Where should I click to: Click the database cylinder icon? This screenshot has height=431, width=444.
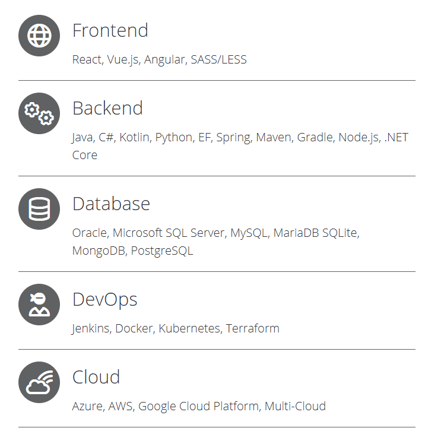pyautogui.click(x=39, y=209)
